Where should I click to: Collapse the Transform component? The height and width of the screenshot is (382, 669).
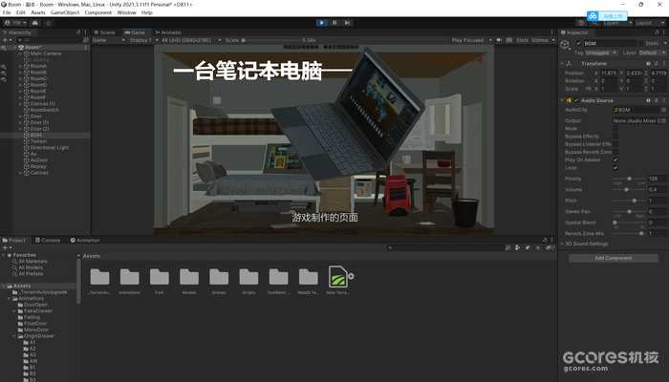562,64
